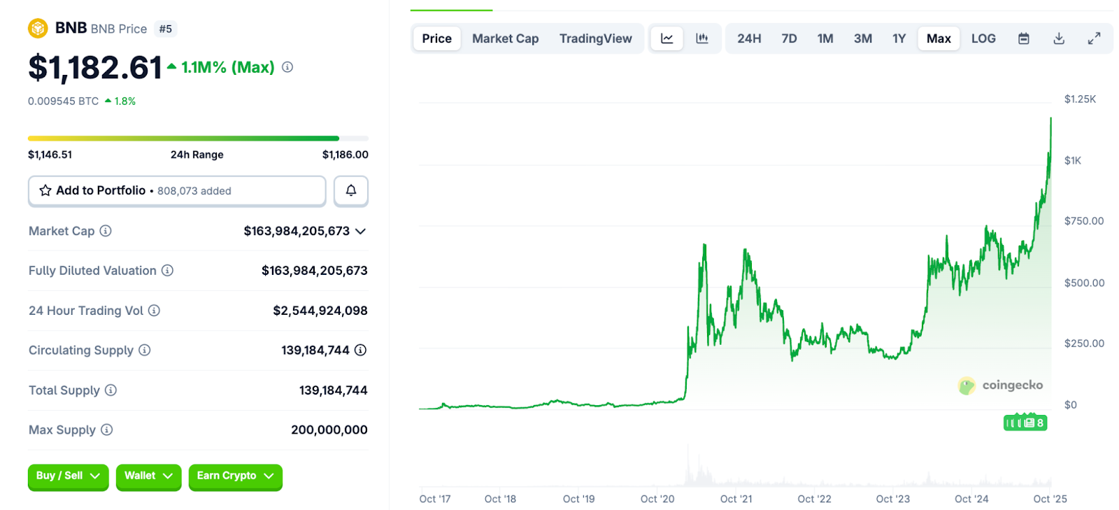Open the Buy / Sell dropdown
Screen dimensions: 1119x510
[x=68, y=476]
